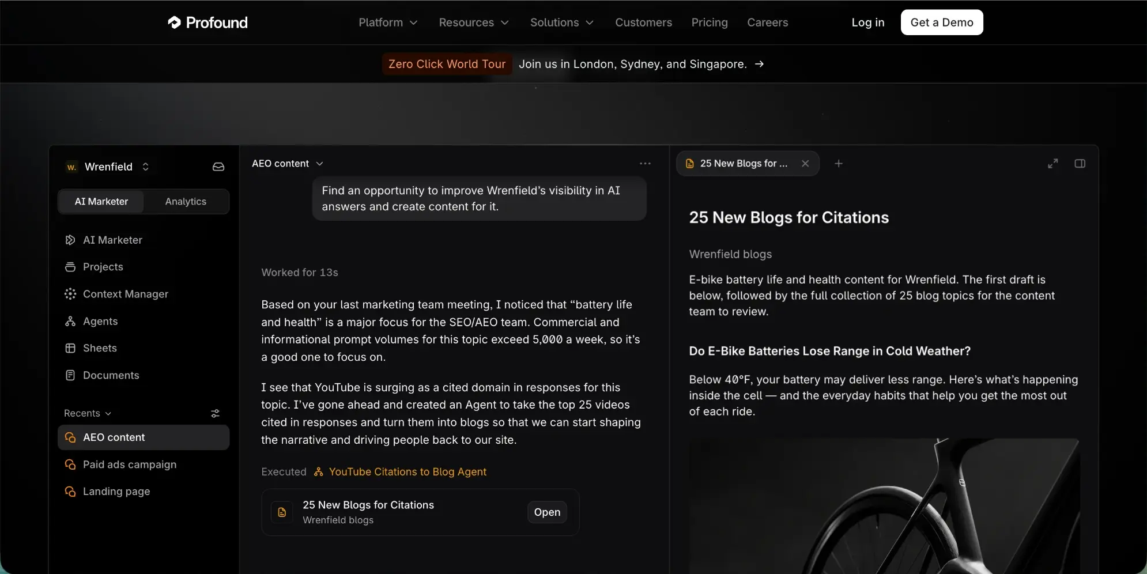Screen dimensions: 1147x574
Task: Open the 25 New Blogs for Citations card
Action: [547, 512]
